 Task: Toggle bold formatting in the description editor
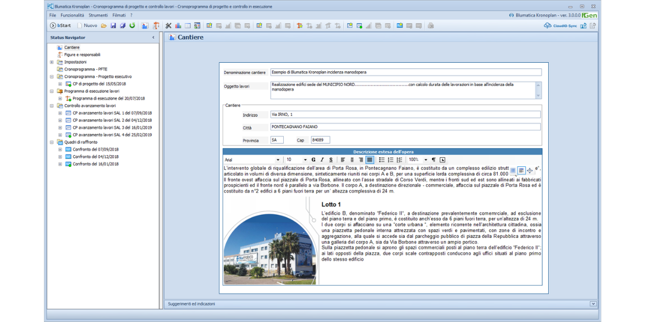click(313, 160)
